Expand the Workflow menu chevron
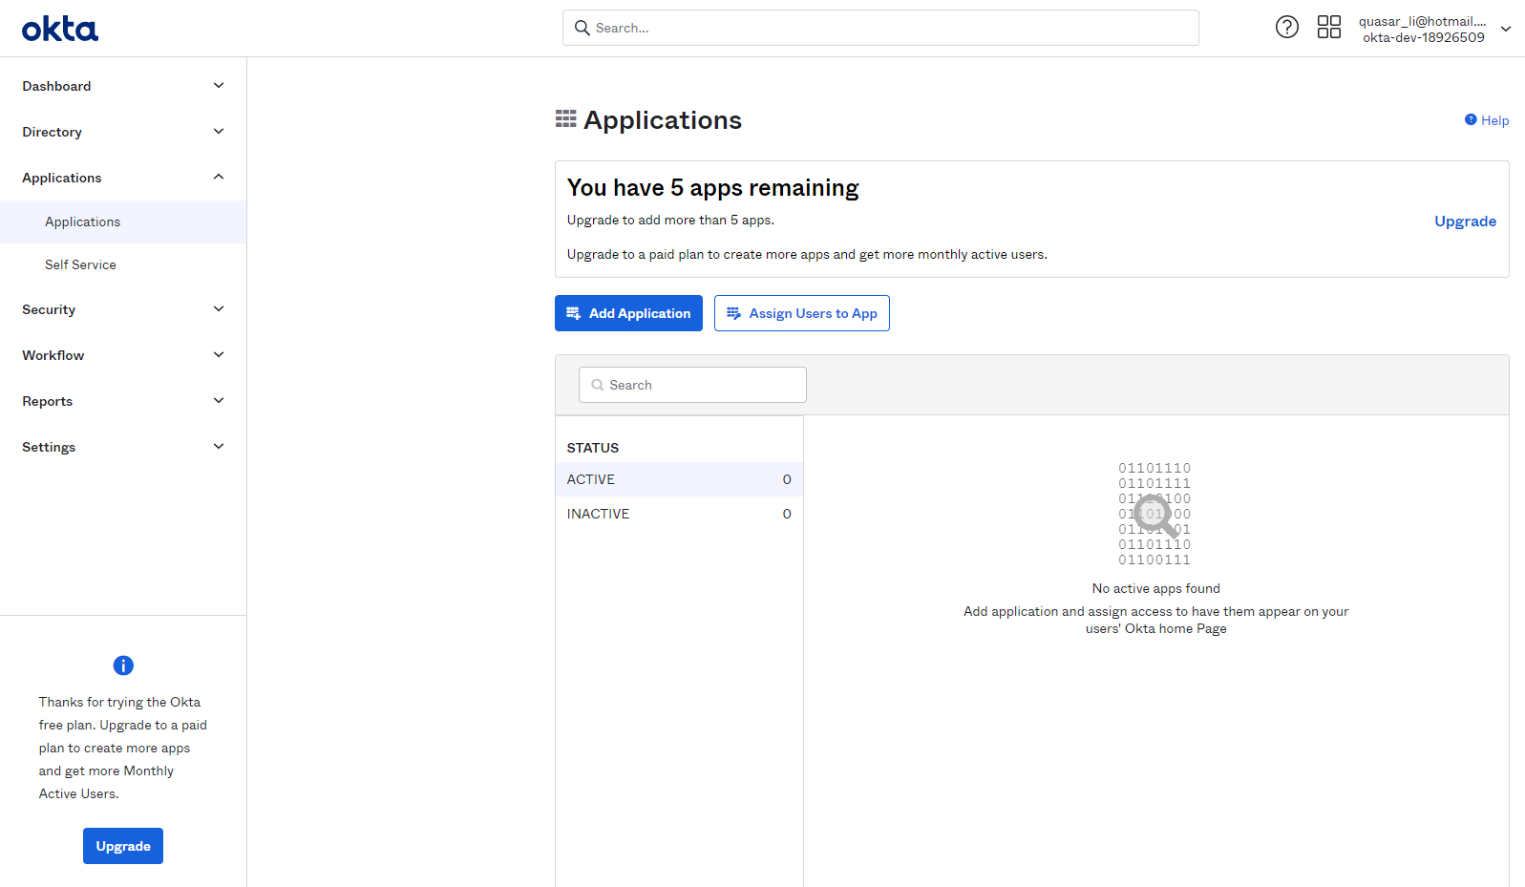1525x887 pixels. click(x=219, y=355)
